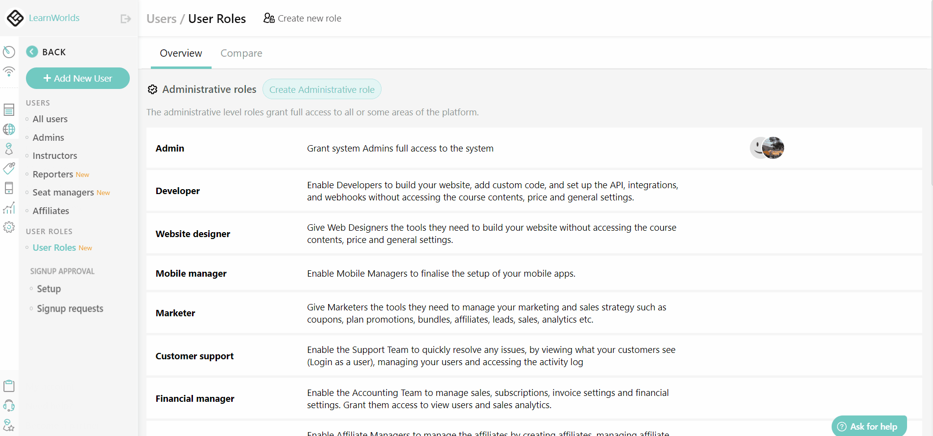The height and width of the screenshot is (436, 933).
Task: Open Seat managers menu item
Action: (x=63, y=193)
